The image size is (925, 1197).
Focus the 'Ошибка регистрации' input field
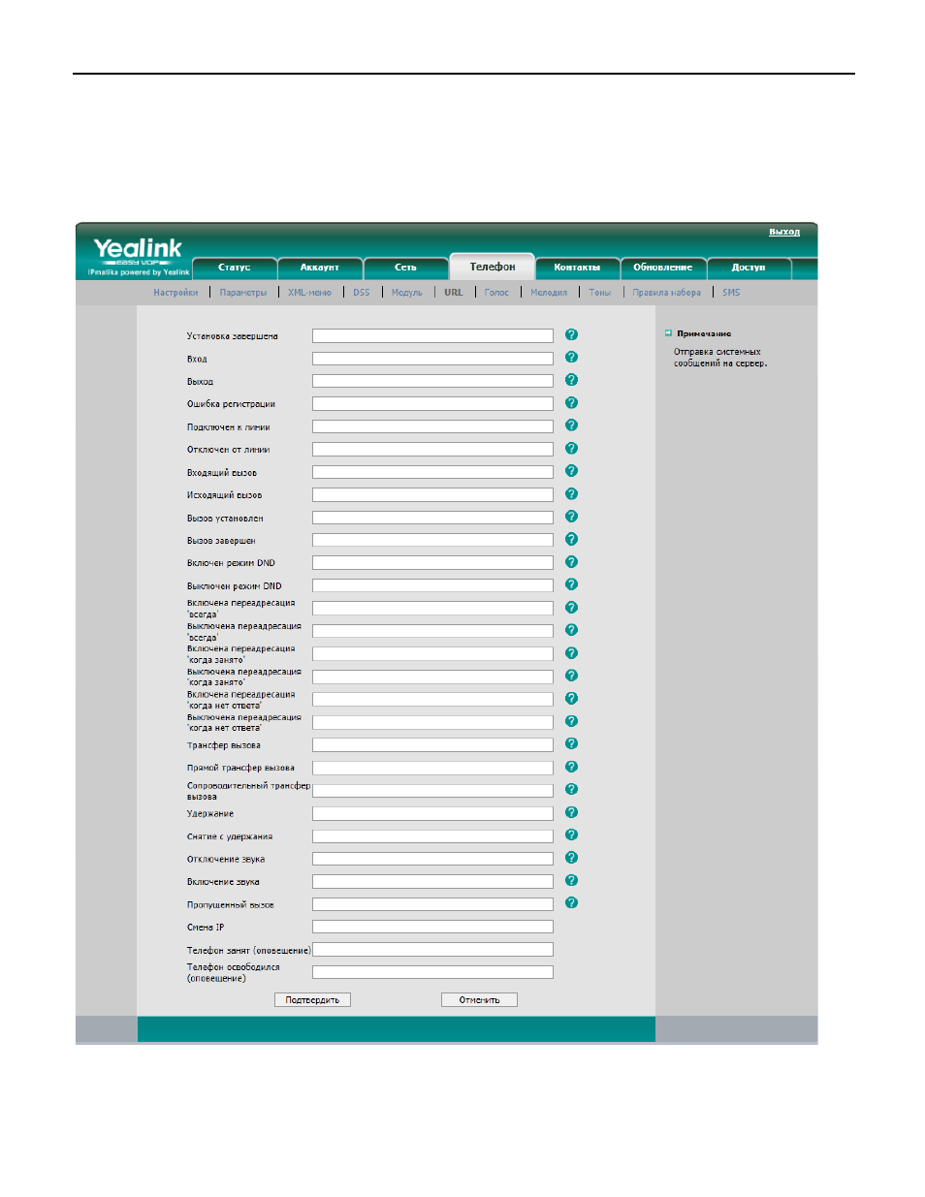point(432,403)
